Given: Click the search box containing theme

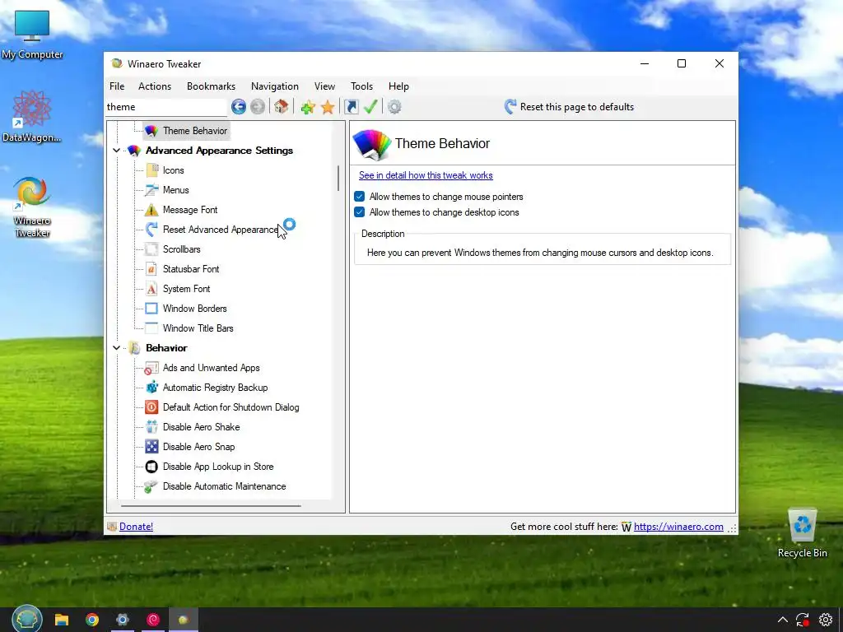Looking at the screenshot, I should (165, 107).
